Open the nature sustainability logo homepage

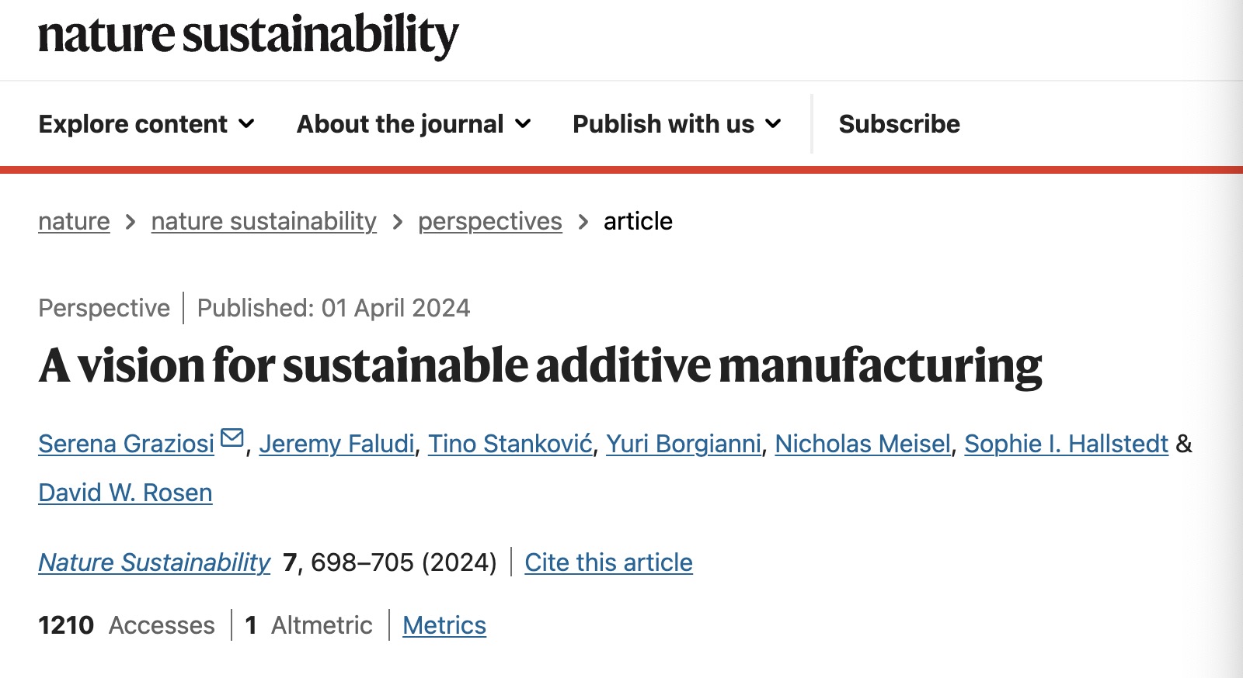[x=249, y=35]
